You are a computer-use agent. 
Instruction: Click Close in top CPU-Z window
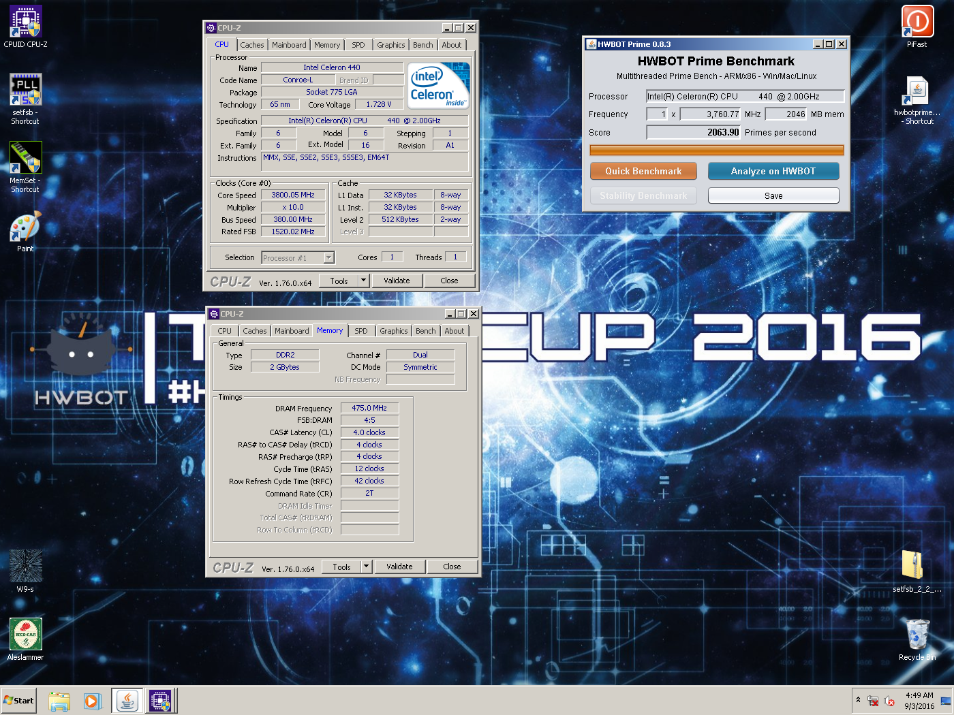[449, 281]
